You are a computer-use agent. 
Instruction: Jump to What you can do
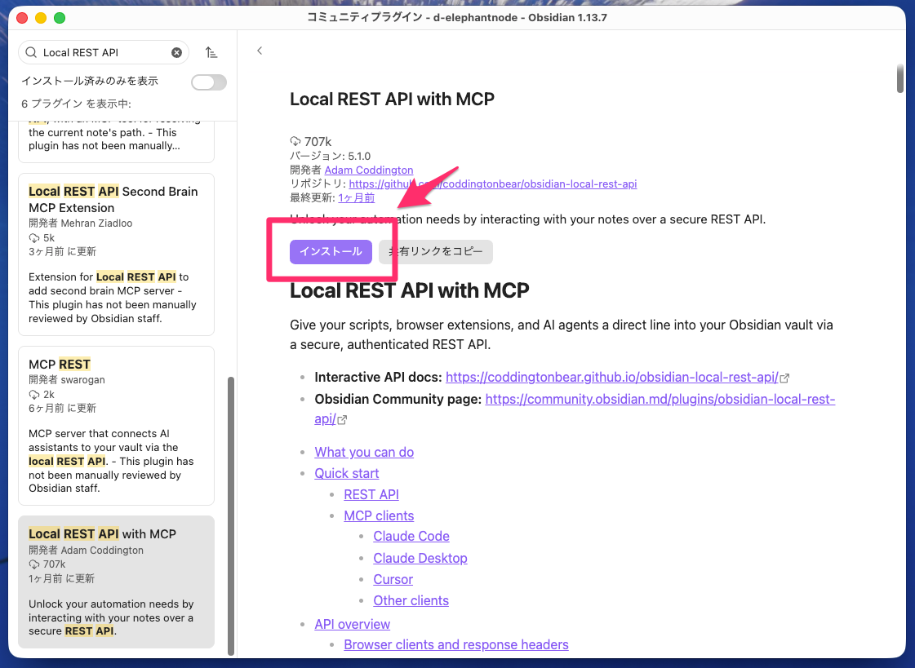point(364,453)
